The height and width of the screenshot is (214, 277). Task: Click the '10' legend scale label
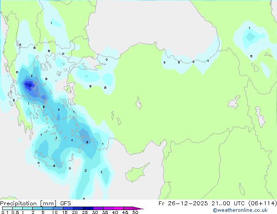pos(55,212)
